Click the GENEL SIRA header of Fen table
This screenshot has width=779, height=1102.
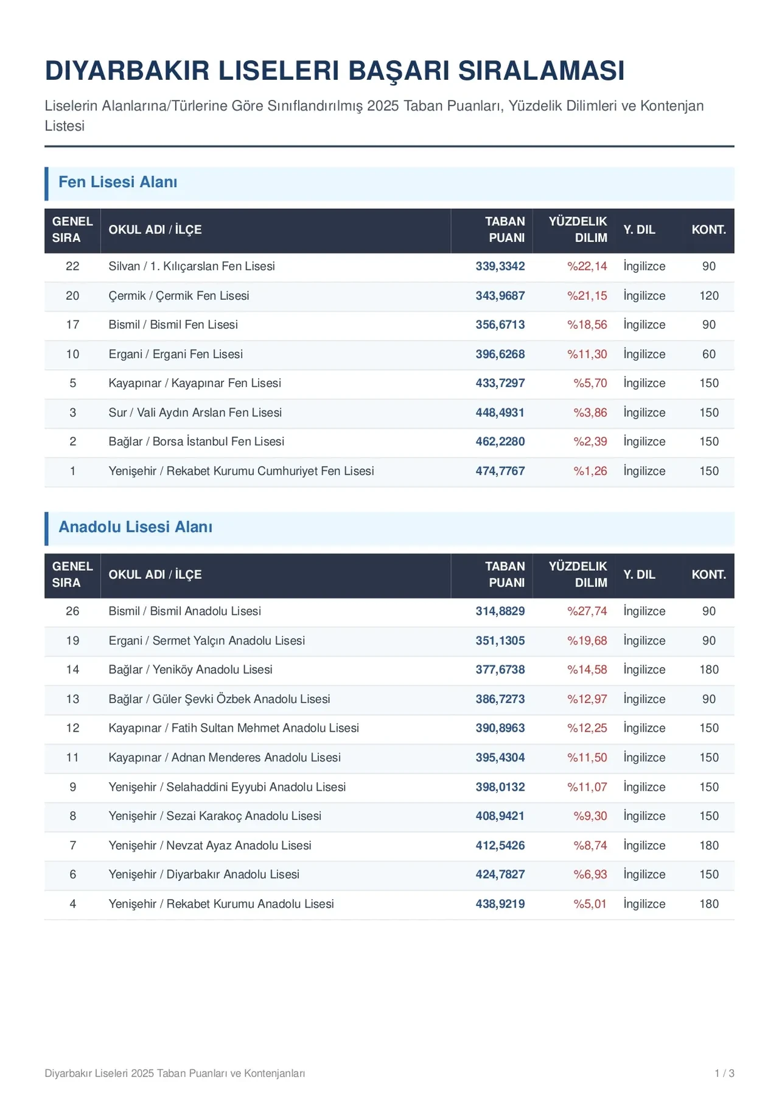click(x=72, y=230)
